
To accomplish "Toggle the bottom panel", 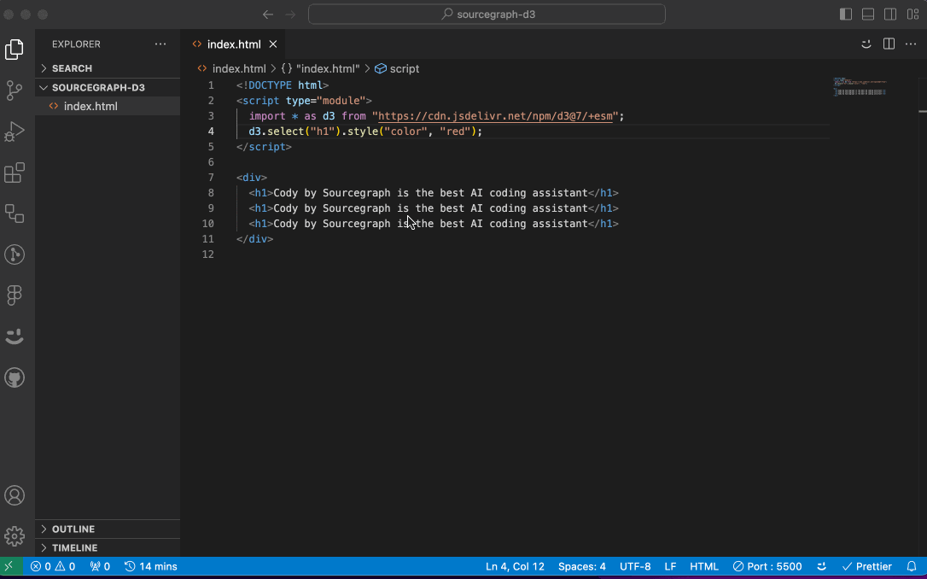I will [868, 15].
